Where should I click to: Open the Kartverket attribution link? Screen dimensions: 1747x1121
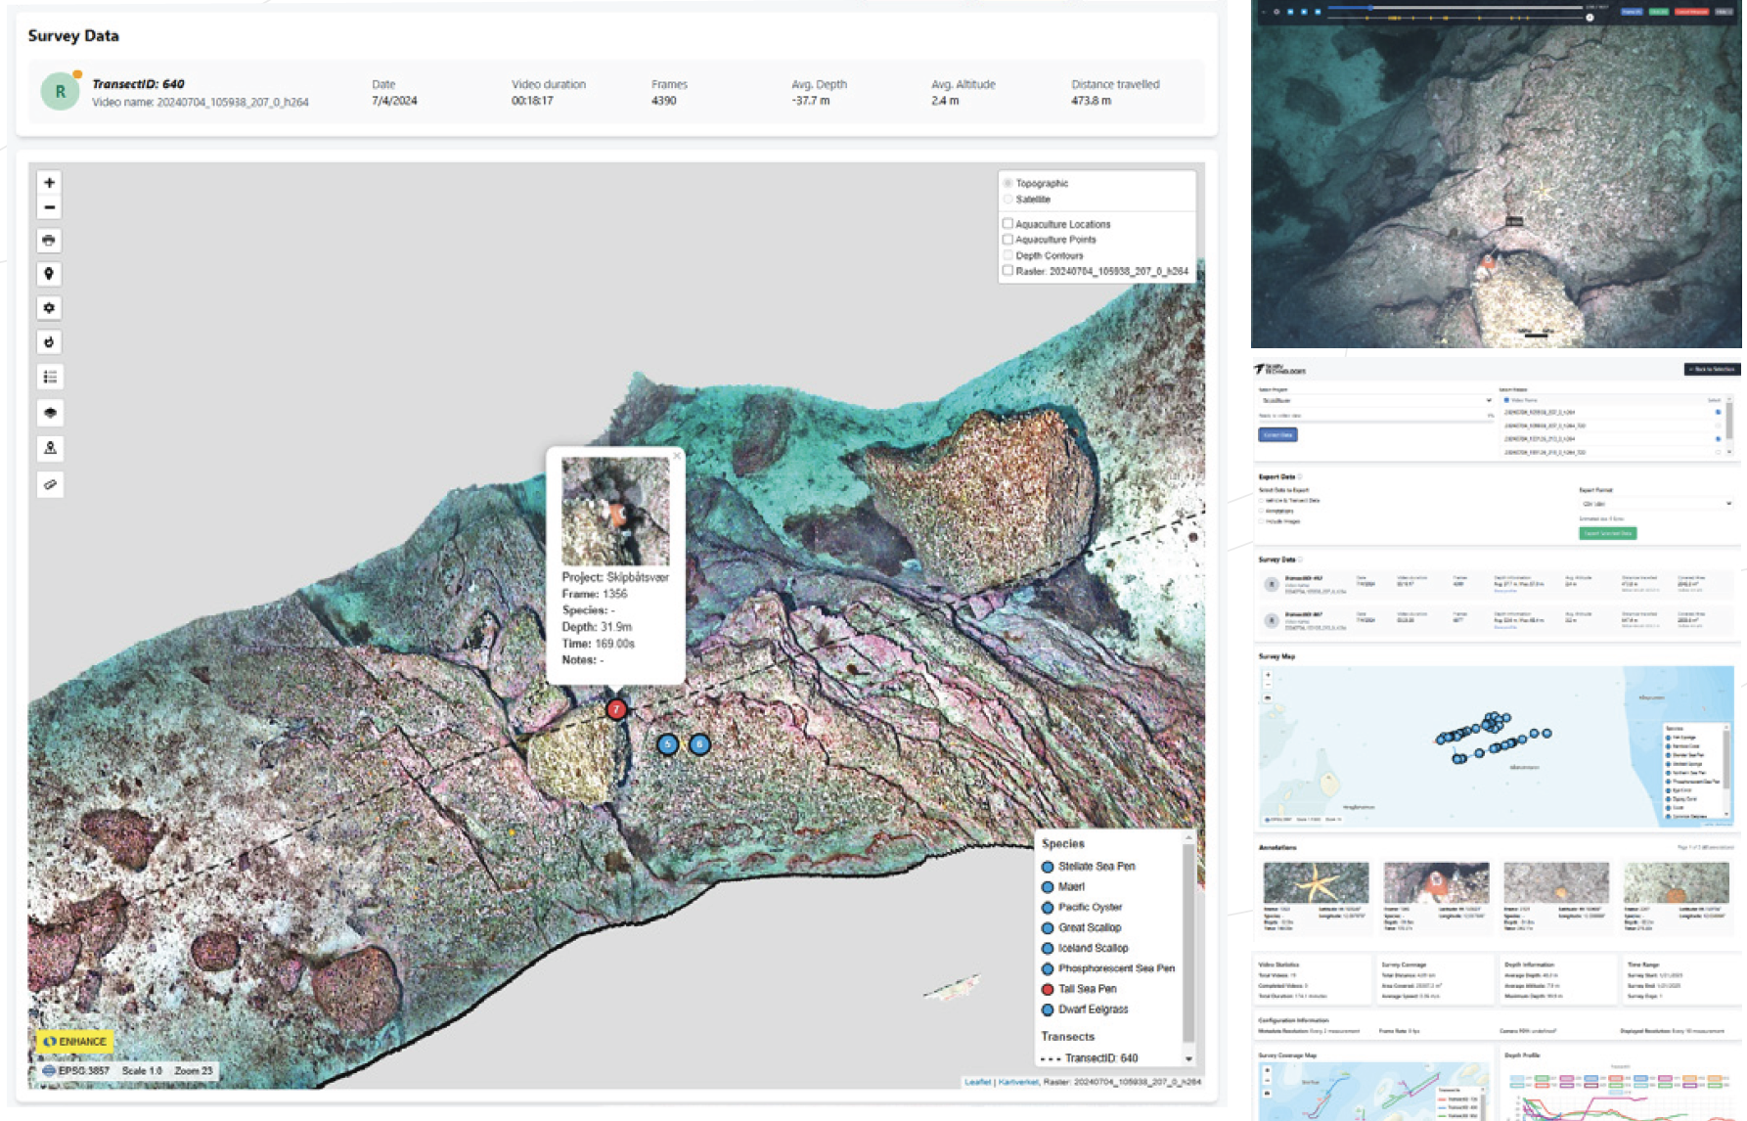(1018, 1082)
